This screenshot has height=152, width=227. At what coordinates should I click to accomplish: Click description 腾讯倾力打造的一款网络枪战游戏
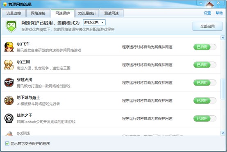coord(43,86)
